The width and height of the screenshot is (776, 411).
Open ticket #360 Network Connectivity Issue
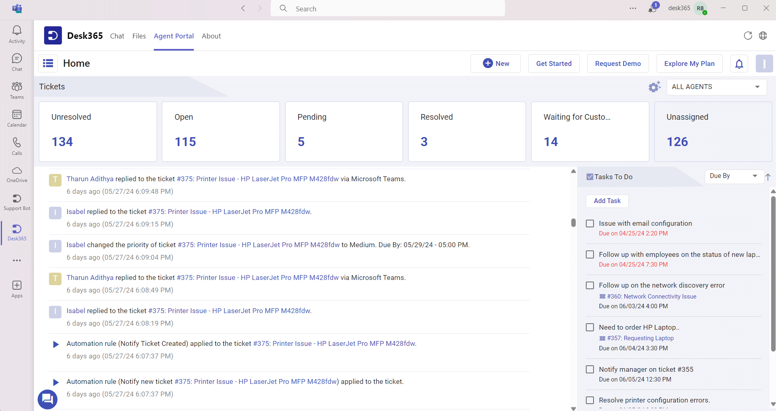point(652,296)
